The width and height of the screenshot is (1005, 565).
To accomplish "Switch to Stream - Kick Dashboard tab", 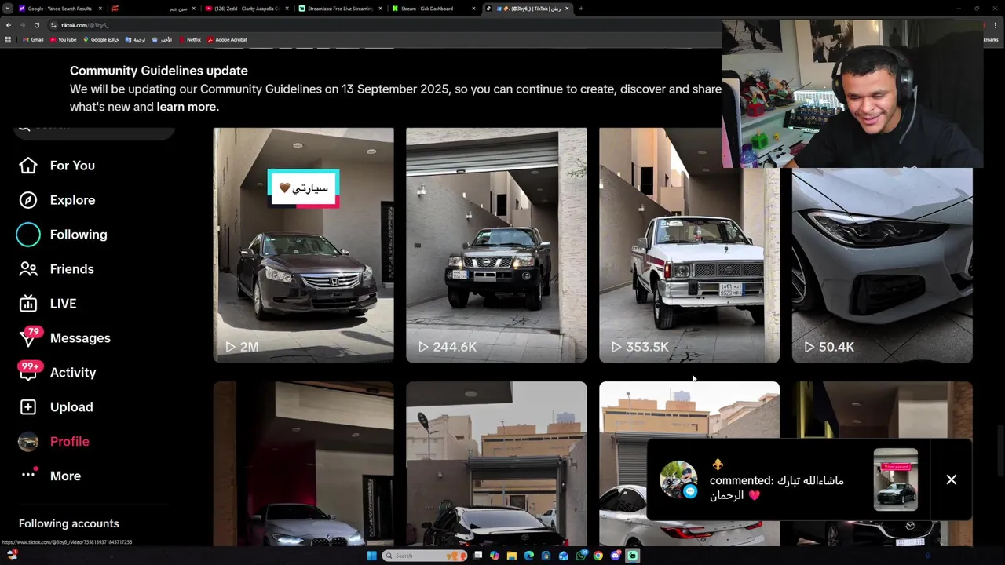I will click(x=433, y=9).
